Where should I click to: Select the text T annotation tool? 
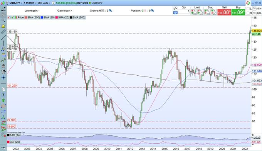(3, 95)
